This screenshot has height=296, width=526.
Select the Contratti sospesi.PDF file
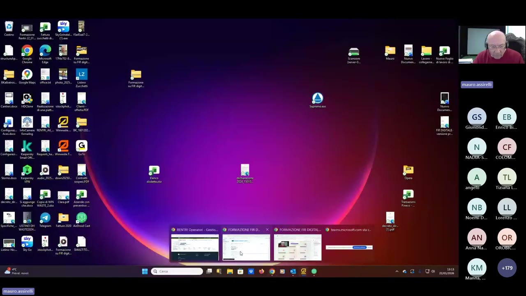(x=81, y=173)
